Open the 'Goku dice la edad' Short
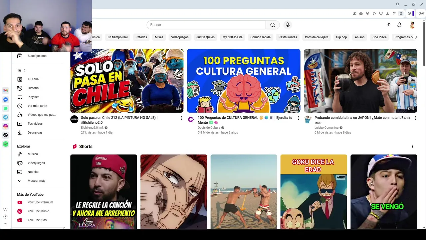426x240 pixels. coord(314,192)
